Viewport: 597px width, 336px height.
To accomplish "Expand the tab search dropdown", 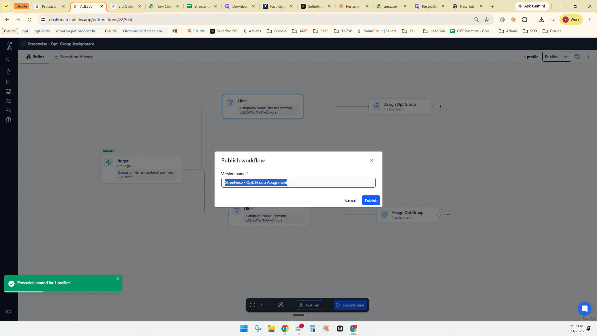I will (6, 6).
